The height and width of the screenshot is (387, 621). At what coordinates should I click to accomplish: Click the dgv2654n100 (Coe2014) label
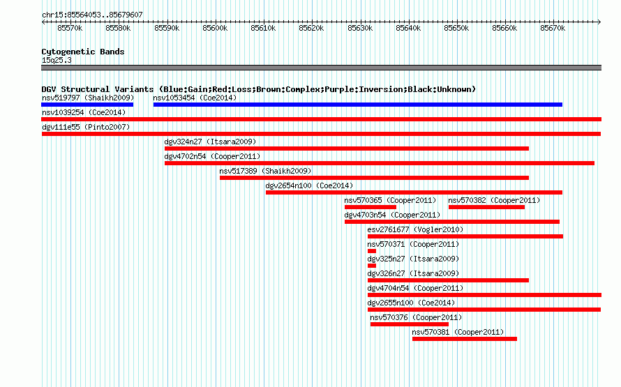click(309, 185)
